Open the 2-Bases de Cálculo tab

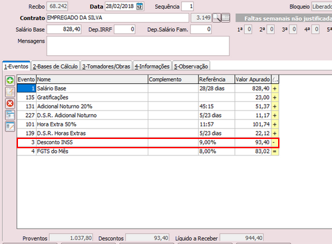pos(55,66)
